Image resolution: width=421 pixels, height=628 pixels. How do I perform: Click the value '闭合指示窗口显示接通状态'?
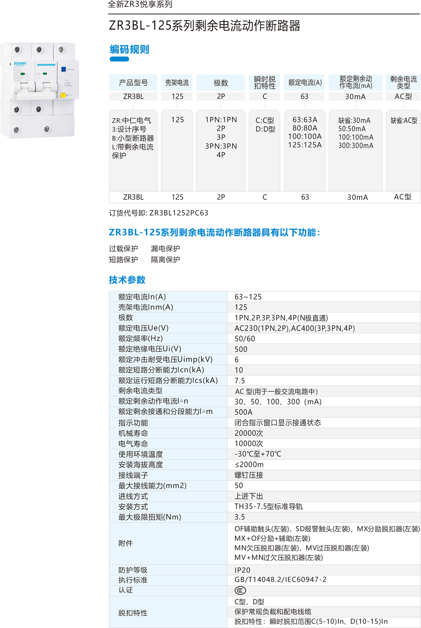click(278, 422)
